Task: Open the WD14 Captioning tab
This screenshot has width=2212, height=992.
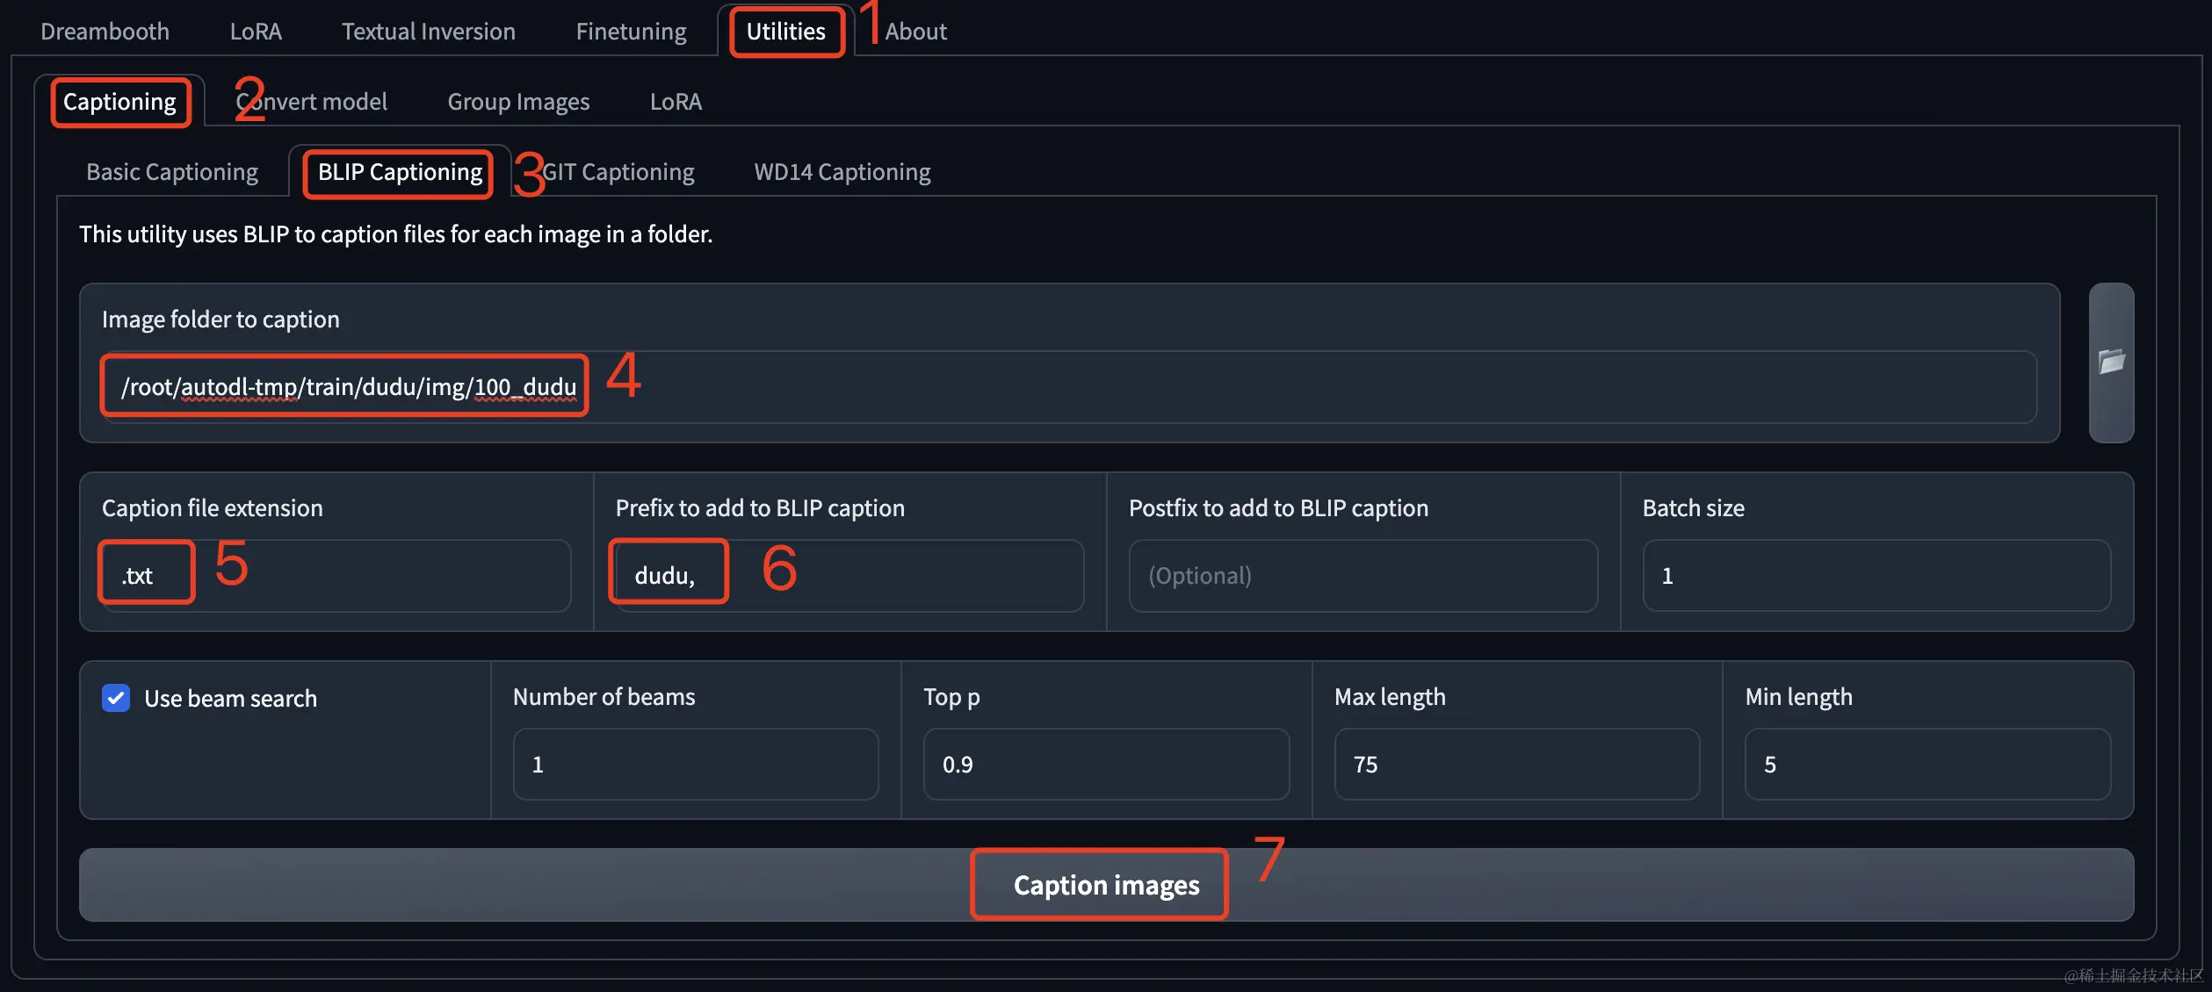Action: pos(842,172)
